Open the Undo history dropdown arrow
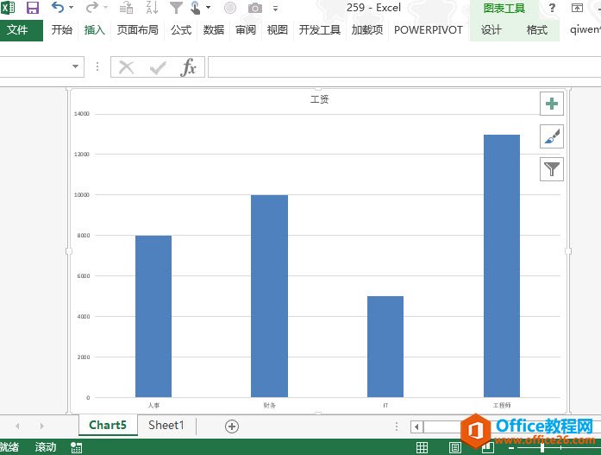 71,8
